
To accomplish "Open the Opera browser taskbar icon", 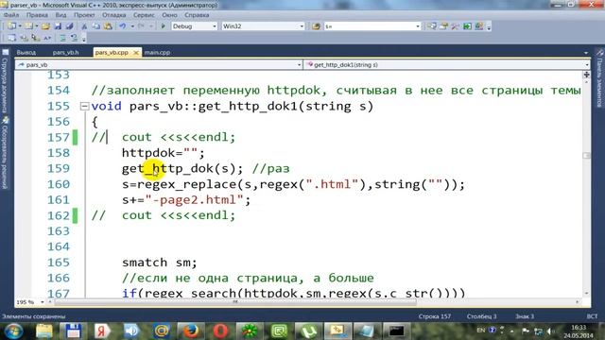I will (220, 331).
